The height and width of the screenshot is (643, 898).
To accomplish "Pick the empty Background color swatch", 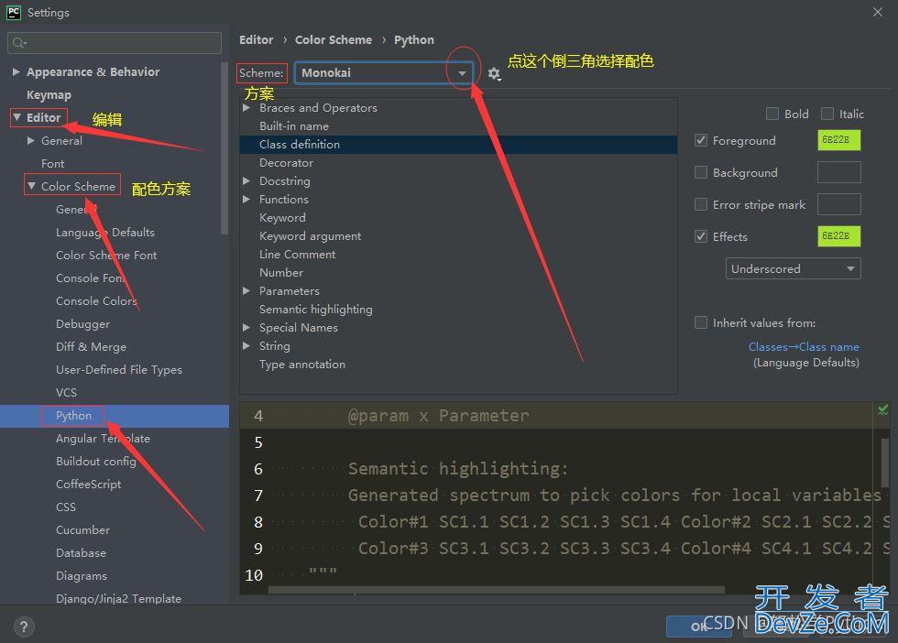I will click(x=838, y=172).
